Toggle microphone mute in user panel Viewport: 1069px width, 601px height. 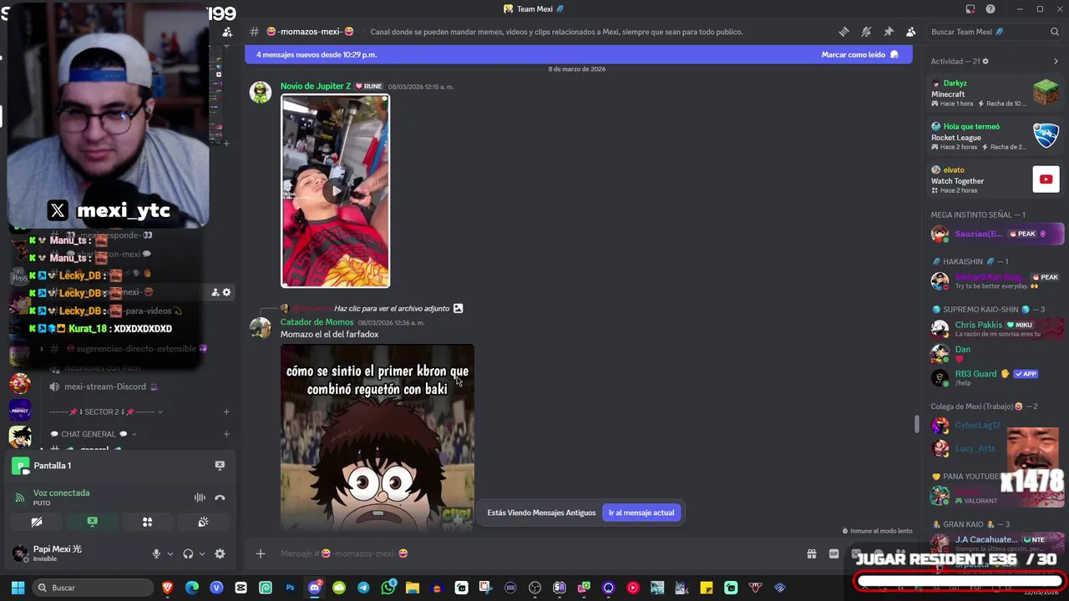[x=156, y=553]
